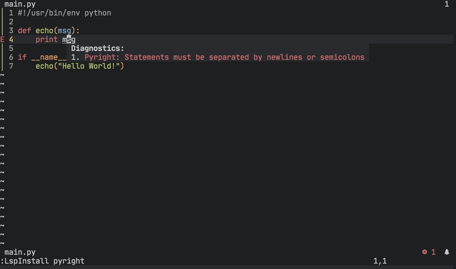This screenshot has height=269, width=456.
Task: Click the tab count 1 at top right
Action: pyautogui.click(x=446, y=4)
